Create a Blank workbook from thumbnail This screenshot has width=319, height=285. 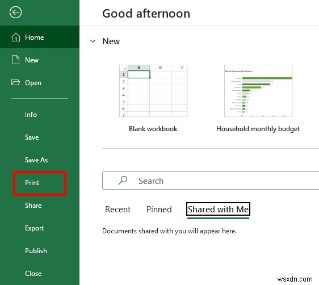153,91
